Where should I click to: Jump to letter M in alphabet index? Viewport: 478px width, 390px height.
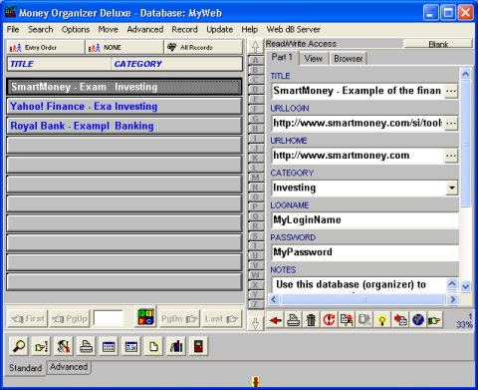pos(255,178)
